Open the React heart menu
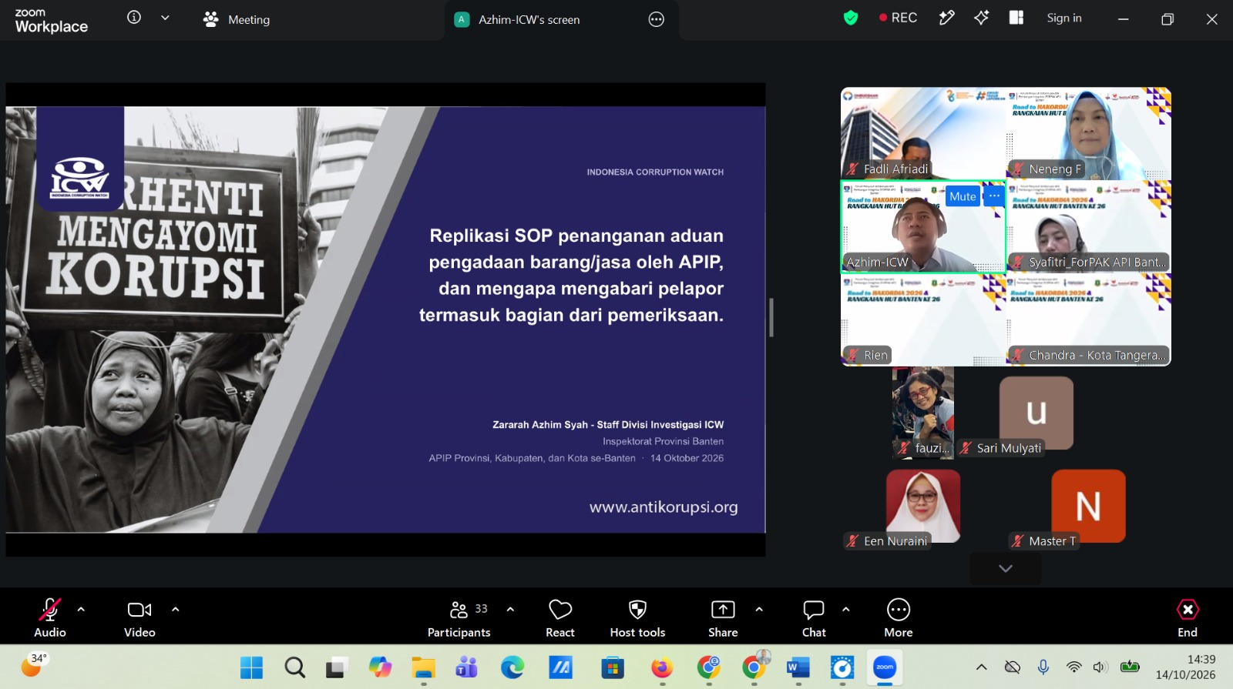 click(x=560, y=617)
